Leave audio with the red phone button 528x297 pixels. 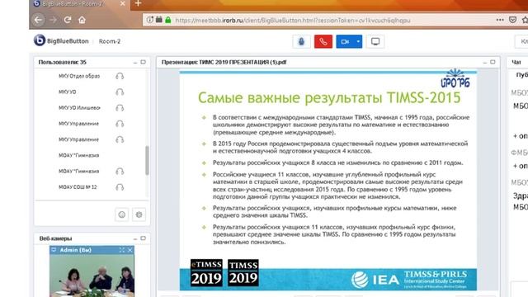coord(323,41)
